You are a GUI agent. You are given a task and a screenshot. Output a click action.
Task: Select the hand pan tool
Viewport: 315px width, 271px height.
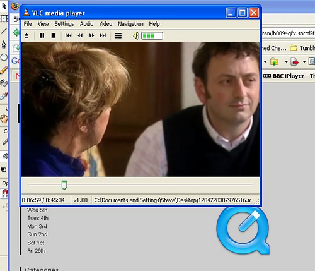[4, 119]
